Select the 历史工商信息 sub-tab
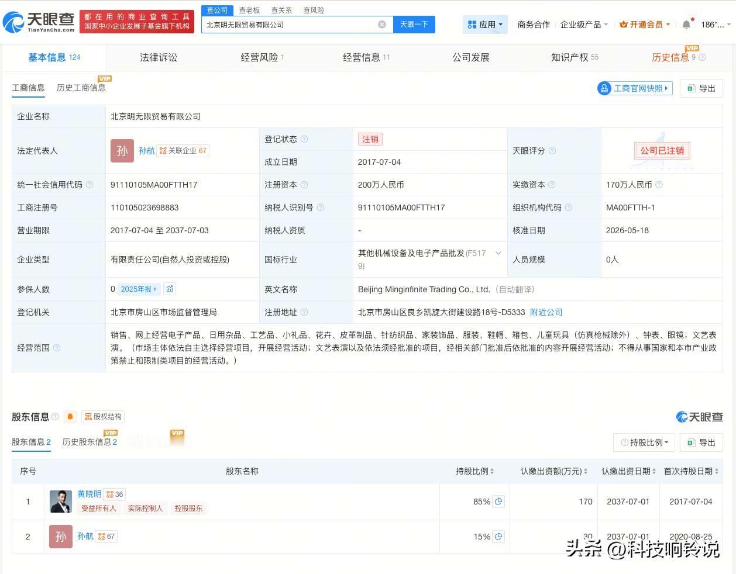This screenshot has width=736, height=574. [81, 88]
